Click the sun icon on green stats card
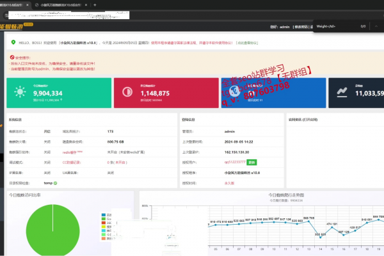384x256 pixels. coord(19,93)
